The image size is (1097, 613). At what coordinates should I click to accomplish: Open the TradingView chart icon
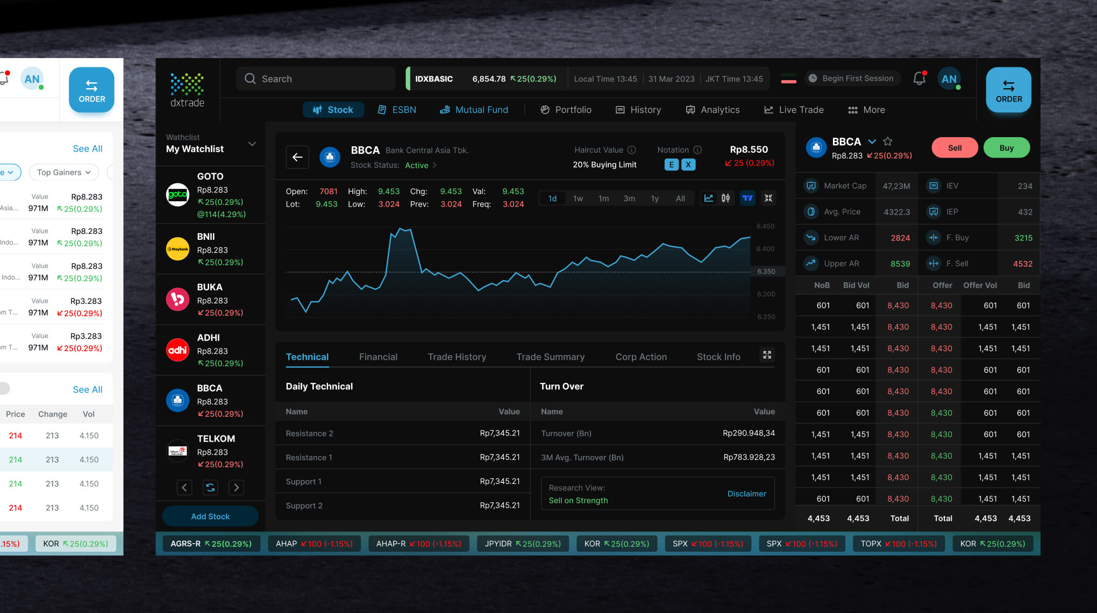pos(747,198)
